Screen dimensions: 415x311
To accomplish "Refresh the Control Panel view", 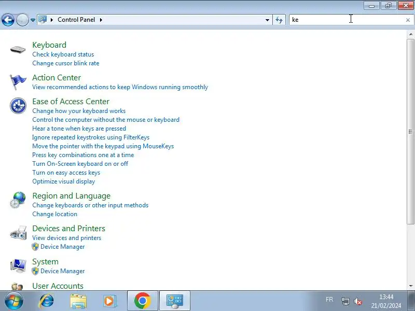I will pos(279,20).
